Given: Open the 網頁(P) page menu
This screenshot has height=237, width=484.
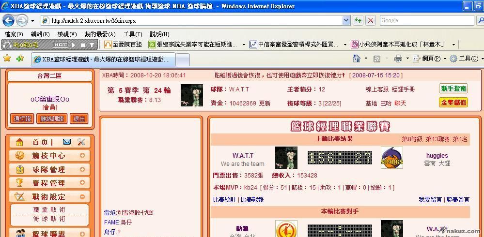Looking at the screenshot, I should click(x=430, y=58).
